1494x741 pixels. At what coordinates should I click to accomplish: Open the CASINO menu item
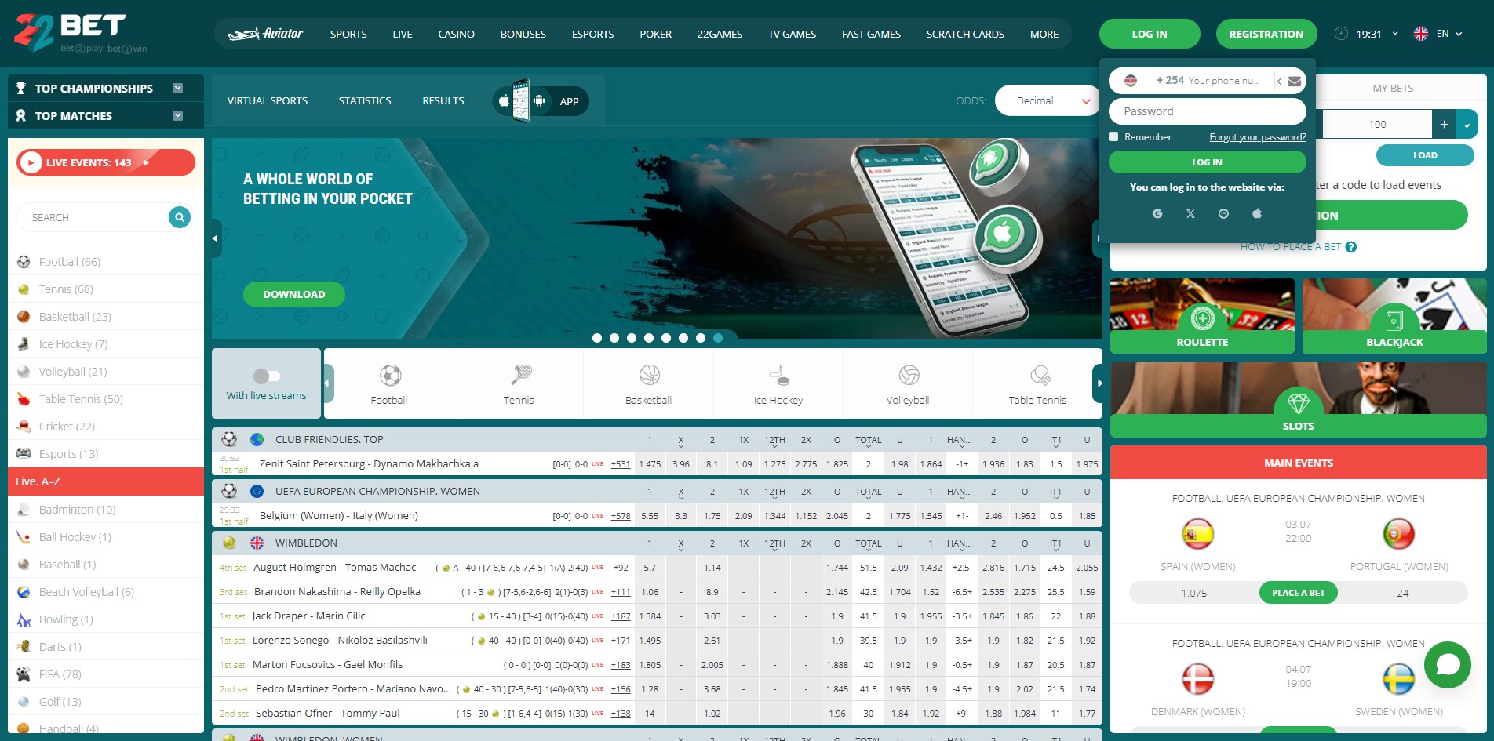click(455, 34)
